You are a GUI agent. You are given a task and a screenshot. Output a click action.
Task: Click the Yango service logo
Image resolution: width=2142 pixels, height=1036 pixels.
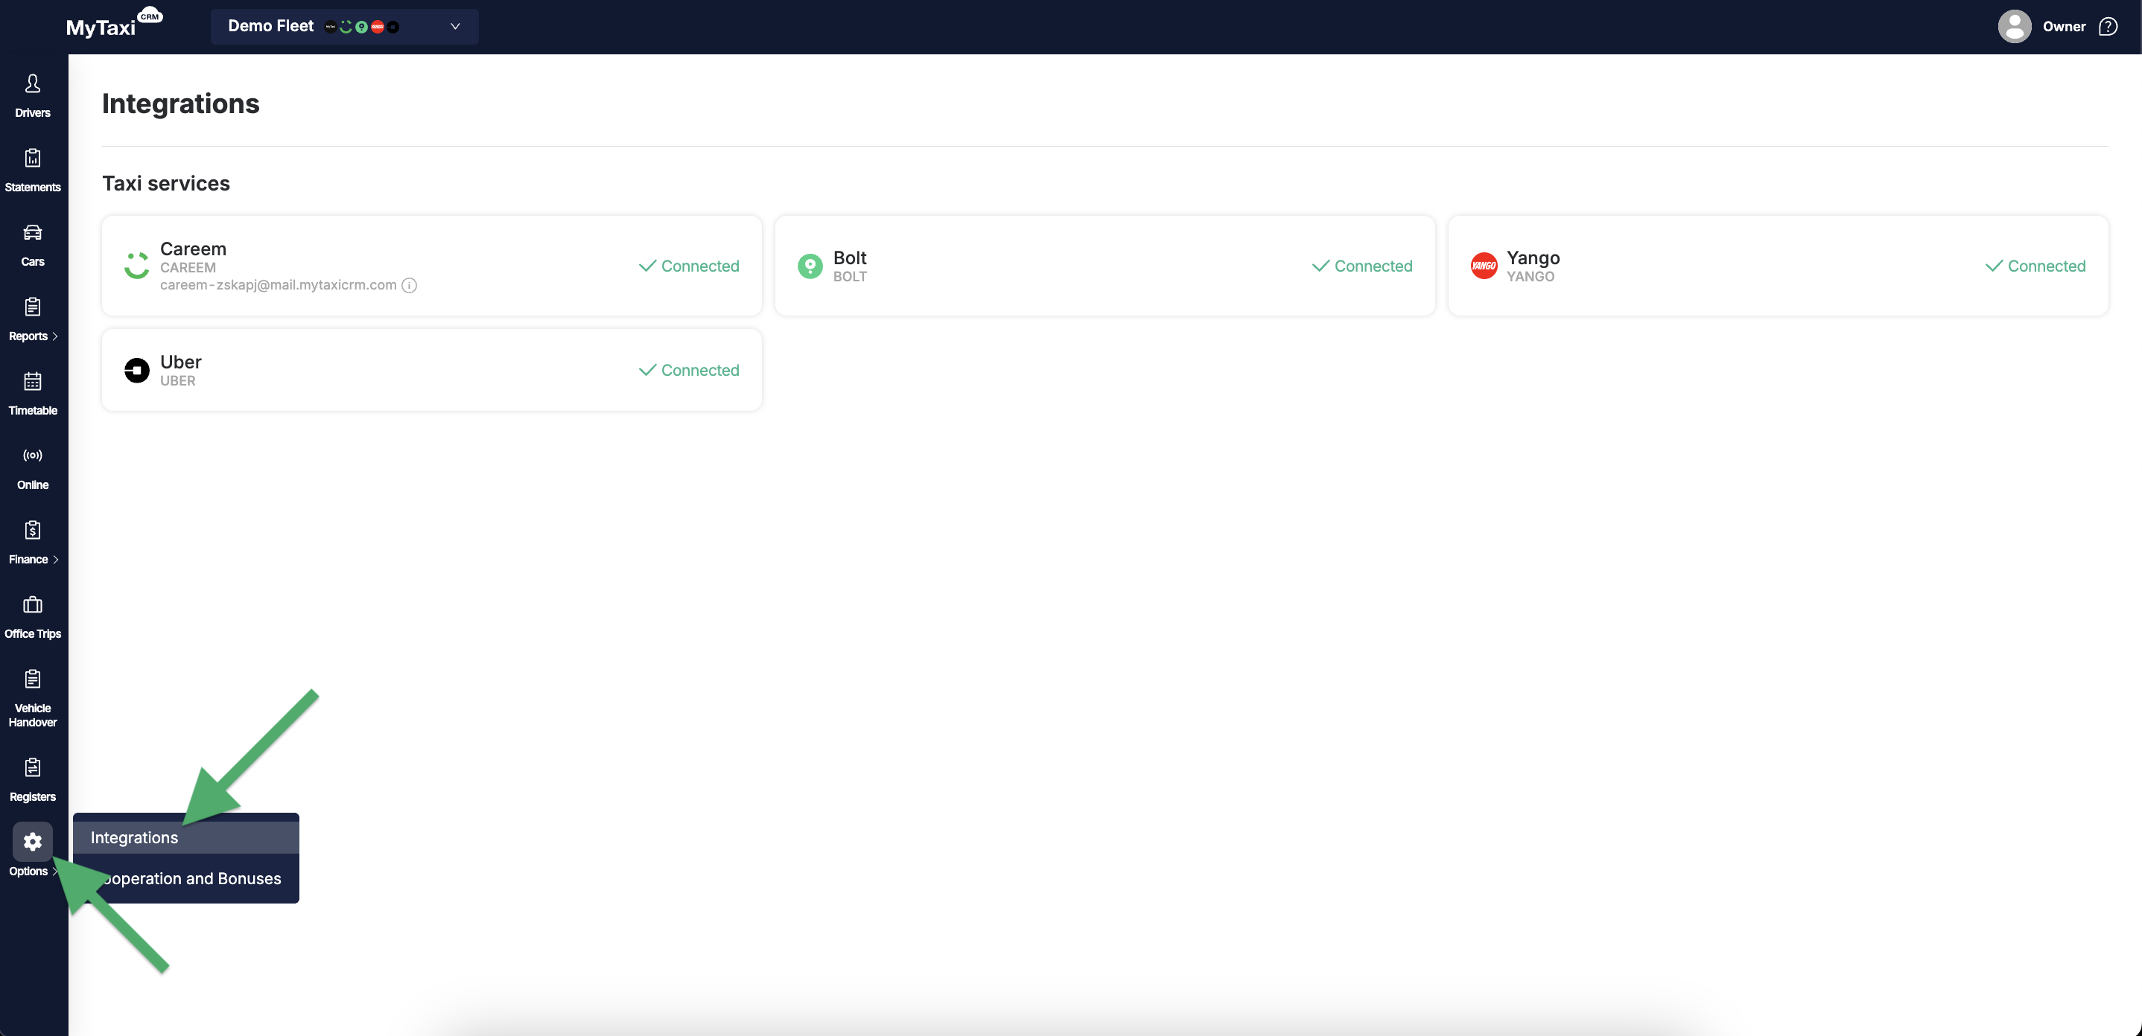(x=1484, y=266)
